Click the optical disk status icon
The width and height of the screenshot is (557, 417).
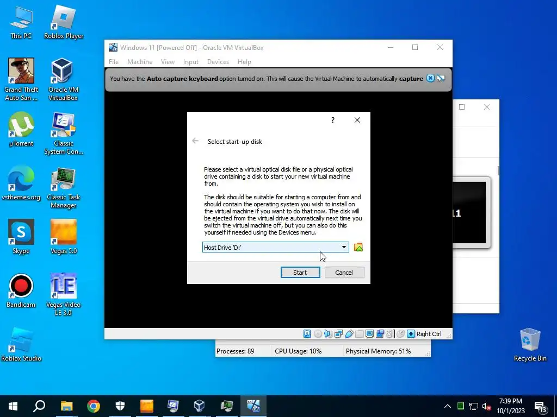coord(318,334)
